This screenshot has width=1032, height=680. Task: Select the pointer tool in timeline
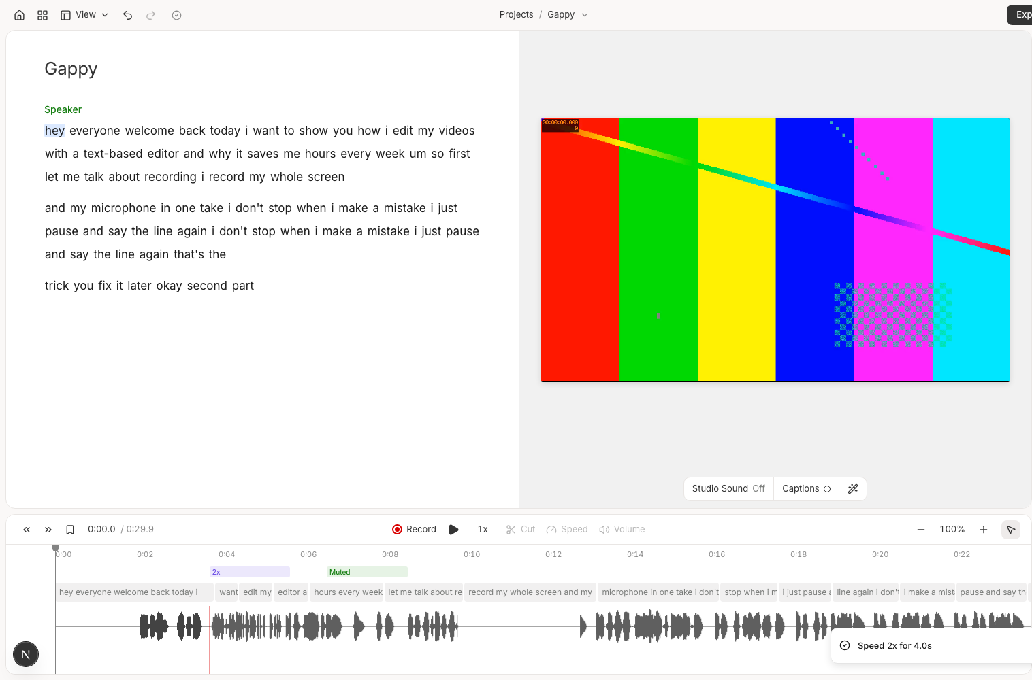tap(1011, 530)
